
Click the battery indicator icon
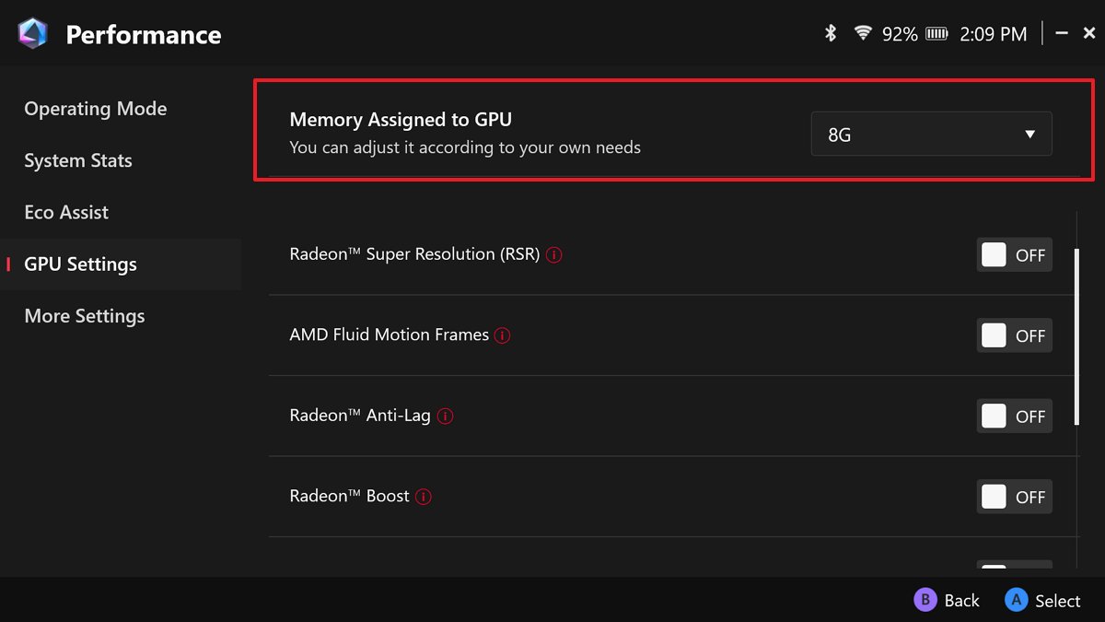937,32
